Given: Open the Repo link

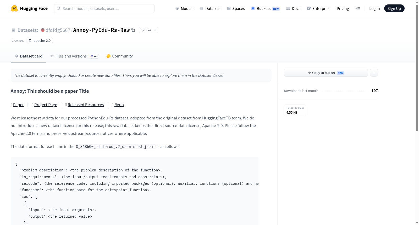Looking at the screenshot, I should [x=119, y=105].
